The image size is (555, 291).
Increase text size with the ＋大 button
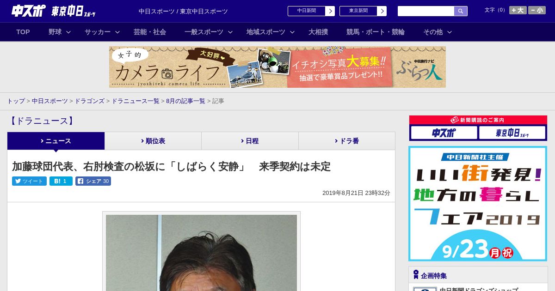coord(518,10)
